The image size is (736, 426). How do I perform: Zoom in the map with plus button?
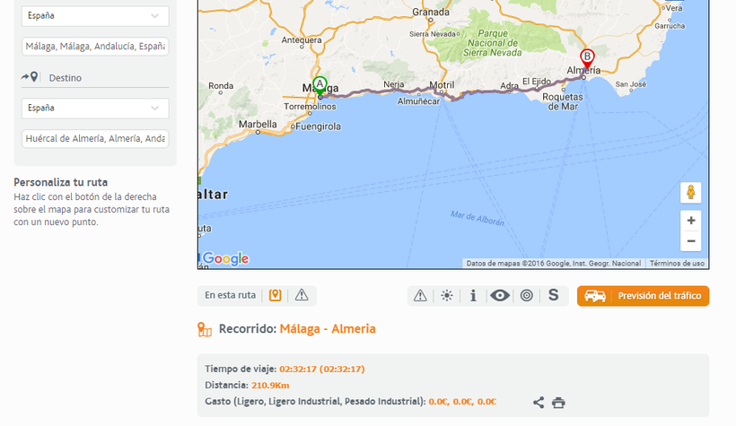point(690,221)
